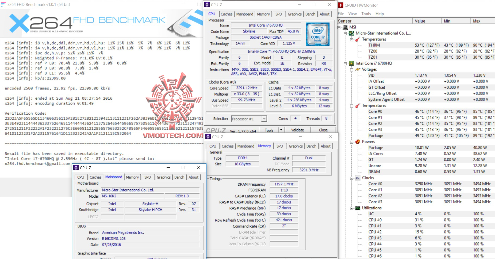Click the Validate button in CPU-Z

[297, 130]
